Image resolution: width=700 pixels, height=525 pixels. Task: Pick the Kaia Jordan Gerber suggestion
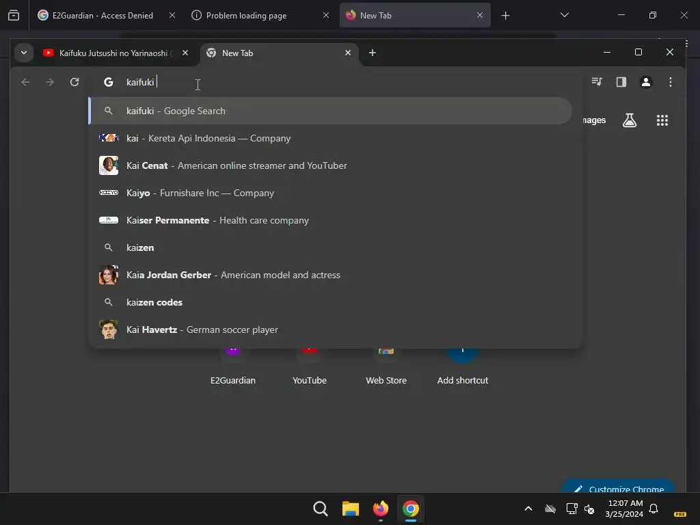tap(330, 275)
